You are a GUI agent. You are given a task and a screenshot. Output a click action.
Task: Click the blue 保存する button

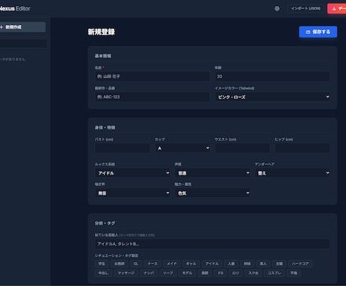coord(318,32)
